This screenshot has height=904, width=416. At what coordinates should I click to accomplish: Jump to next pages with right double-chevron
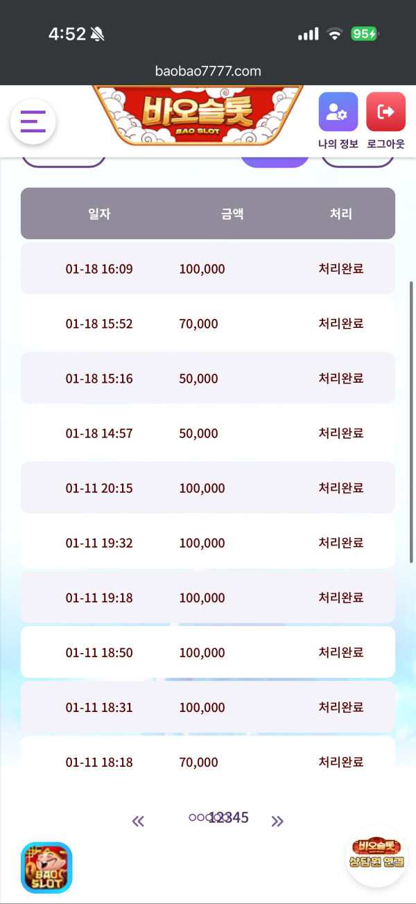pos(277,822)
